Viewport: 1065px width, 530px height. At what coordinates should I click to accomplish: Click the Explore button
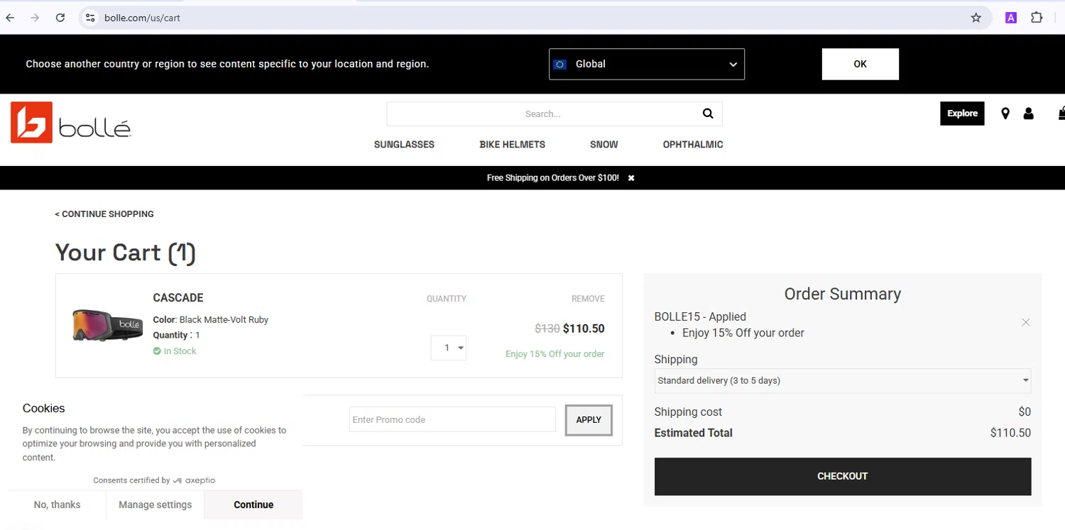tap(962, 114)
